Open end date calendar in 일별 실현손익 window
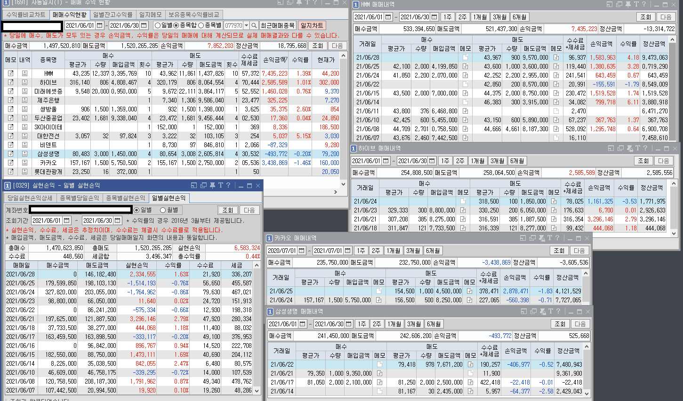Image resolution: width=683 pixels, height=401 pixels. point(118,220)
